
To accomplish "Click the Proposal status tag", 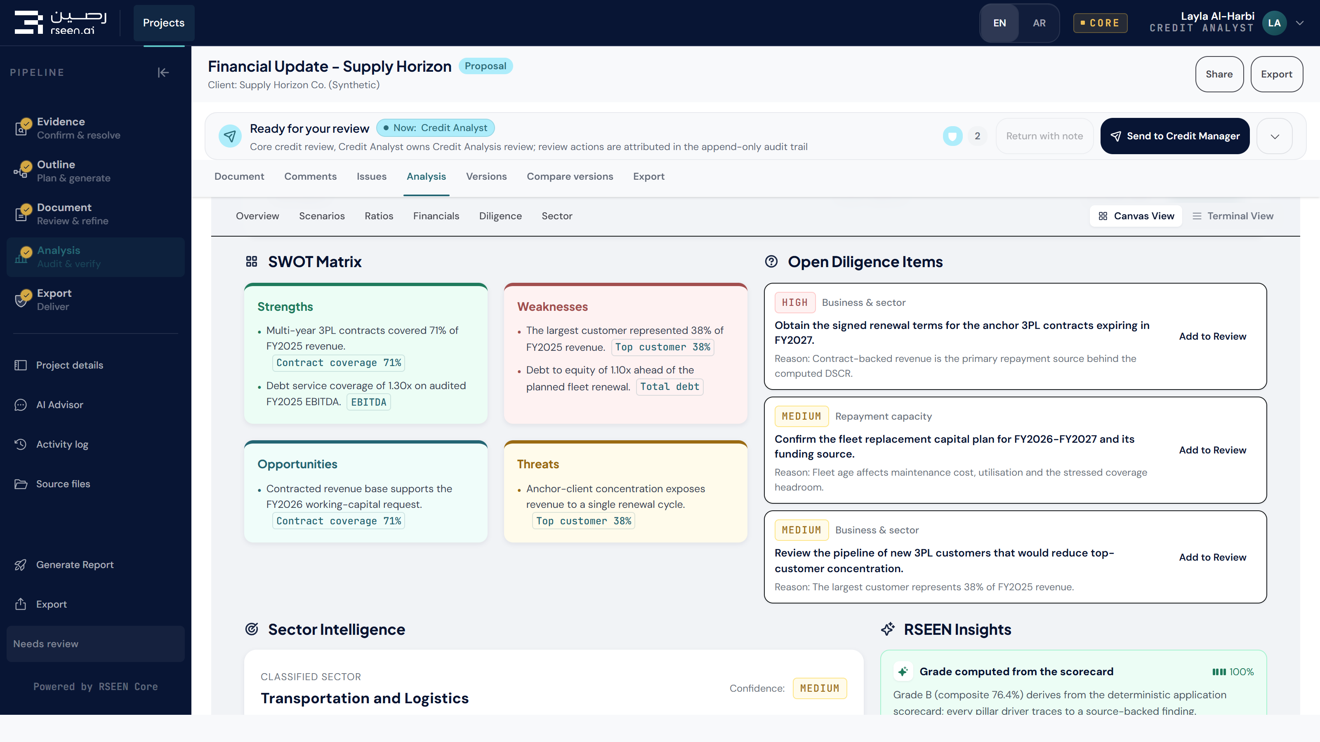I will [x=485, y=66].
